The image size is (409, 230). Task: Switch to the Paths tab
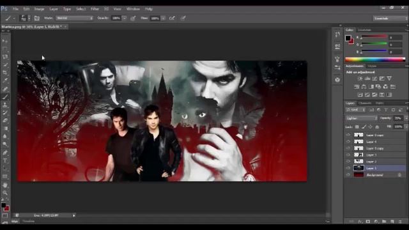point(380,103)
